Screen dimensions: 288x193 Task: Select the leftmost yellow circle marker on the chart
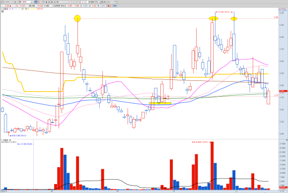[77, 18]
